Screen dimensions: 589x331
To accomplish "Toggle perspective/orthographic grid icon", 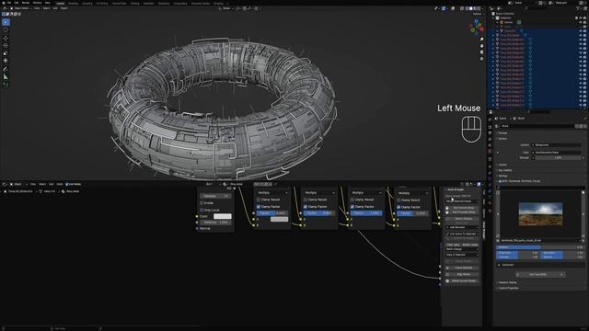I will [481, 59].
